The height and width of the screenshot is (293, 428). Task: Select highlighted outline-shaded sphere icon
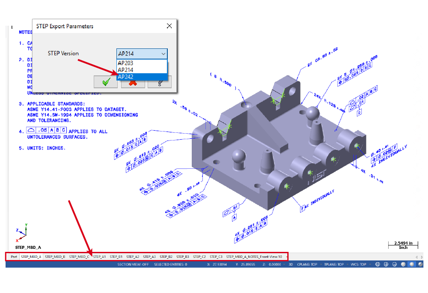coord(412,264)
